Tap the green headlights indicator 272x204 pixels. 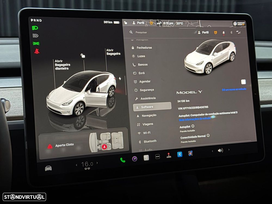35,28
